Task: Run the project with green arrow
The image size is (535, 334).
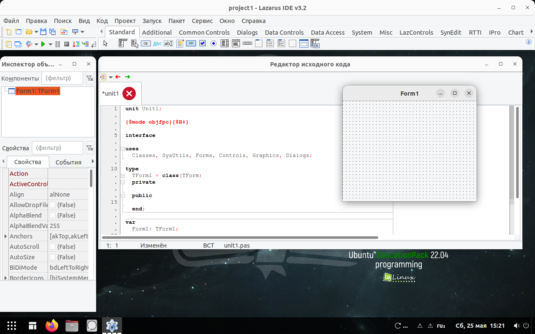Action: coord(43,44)
